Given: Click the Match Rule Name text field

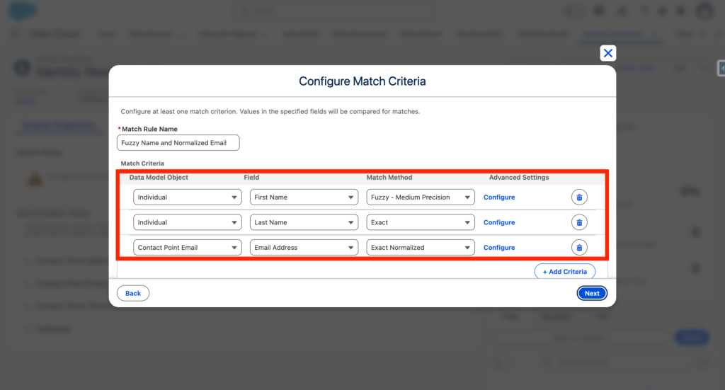Looking at the screenshot, I should [x=178, y=143].
